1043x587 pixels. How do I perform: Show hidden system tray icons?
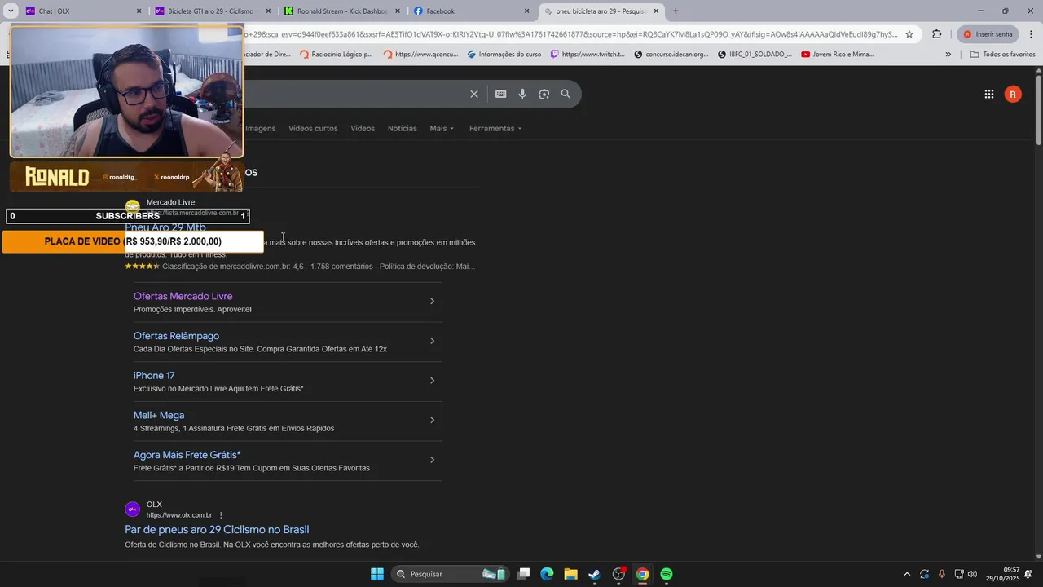(907, 574)
